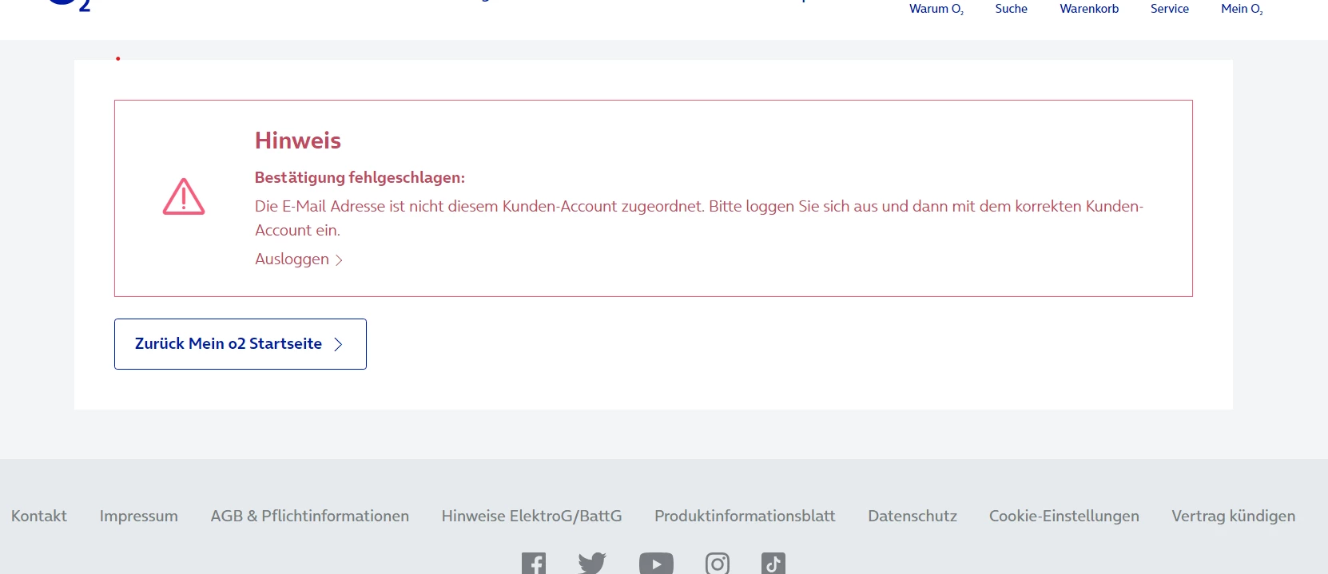Open Facebook social icon in footer
The height and width of the screenshot is (574, 1328).
534,564
